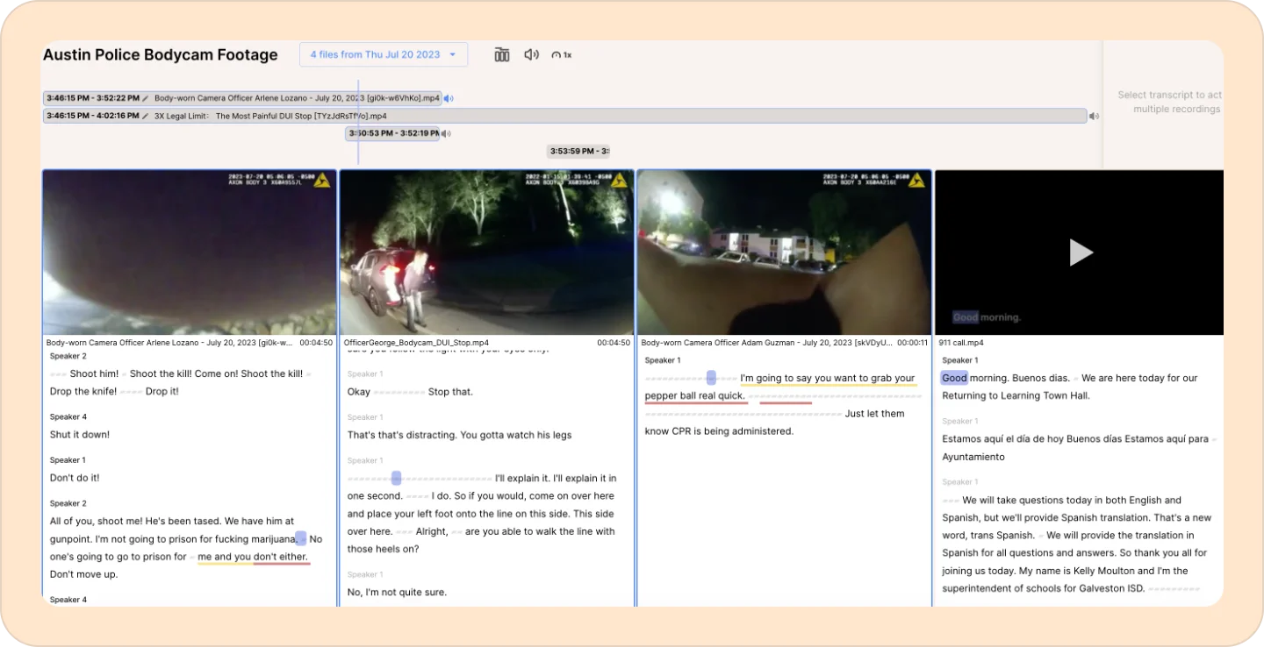Toggle the master volume speaker icon
The image size is (1264, 647).
pyautogui.click(x=531, y=54)
